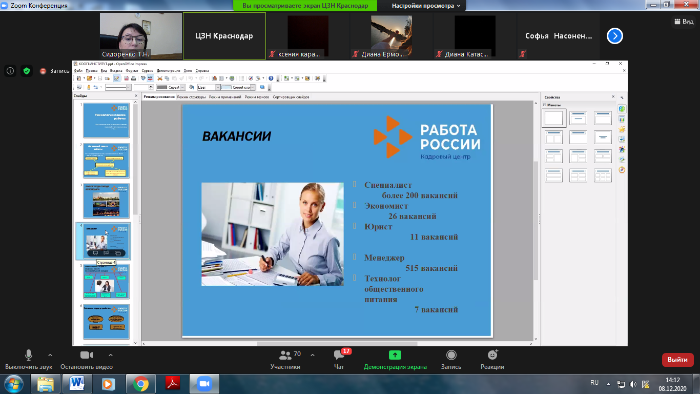Expand the video options arrow in Zoom
Image resolution: width=700 pixels, height=394 pixels.
coord(111,355)
